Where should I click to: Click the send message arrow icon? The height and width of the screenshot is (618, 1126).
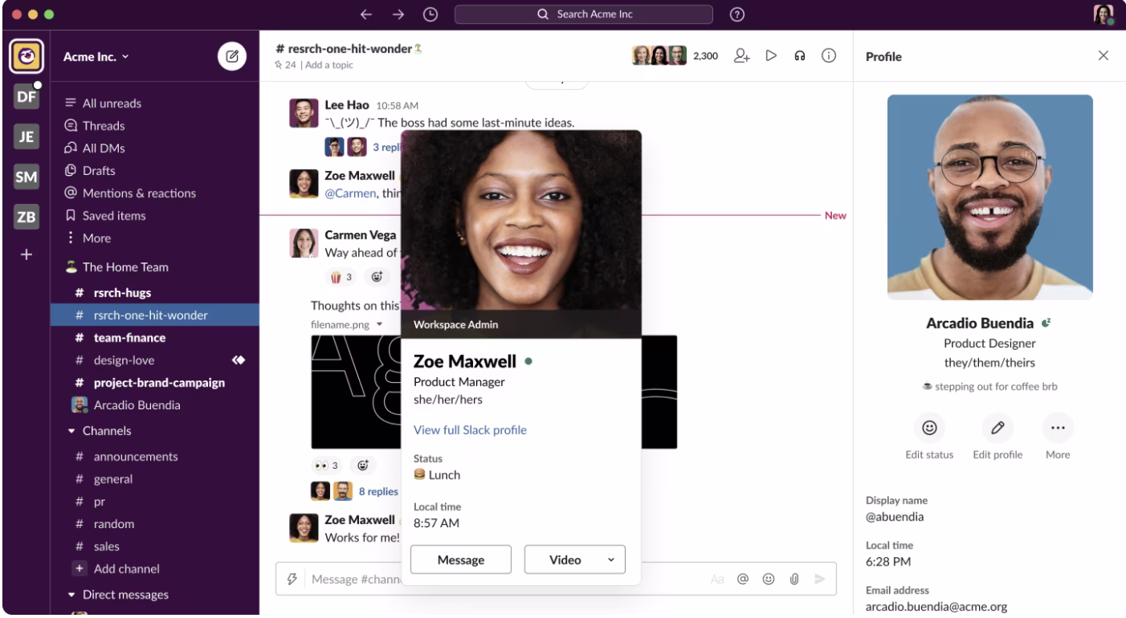tap(819, 579)
